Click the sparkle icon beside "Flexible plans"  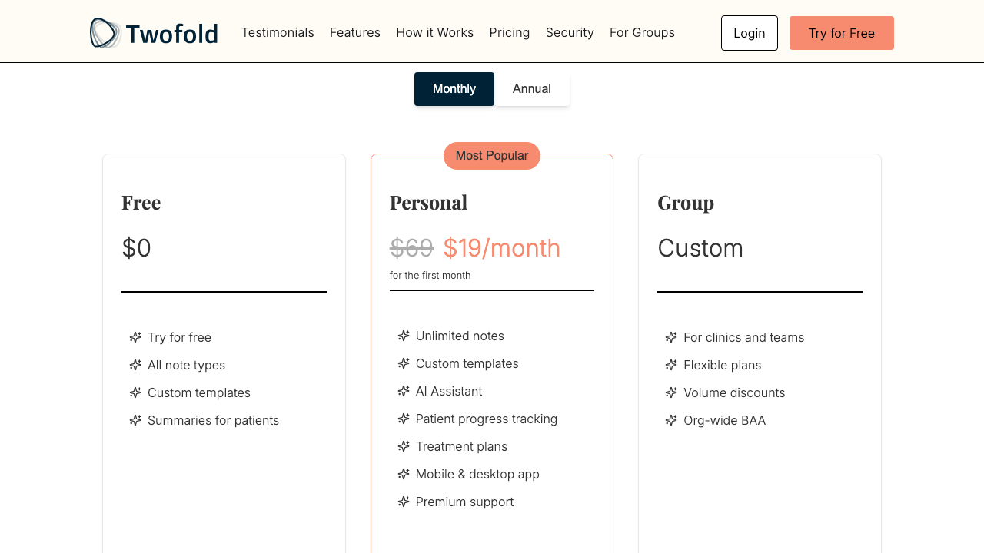pyautogui.click(x=671, y=365)
